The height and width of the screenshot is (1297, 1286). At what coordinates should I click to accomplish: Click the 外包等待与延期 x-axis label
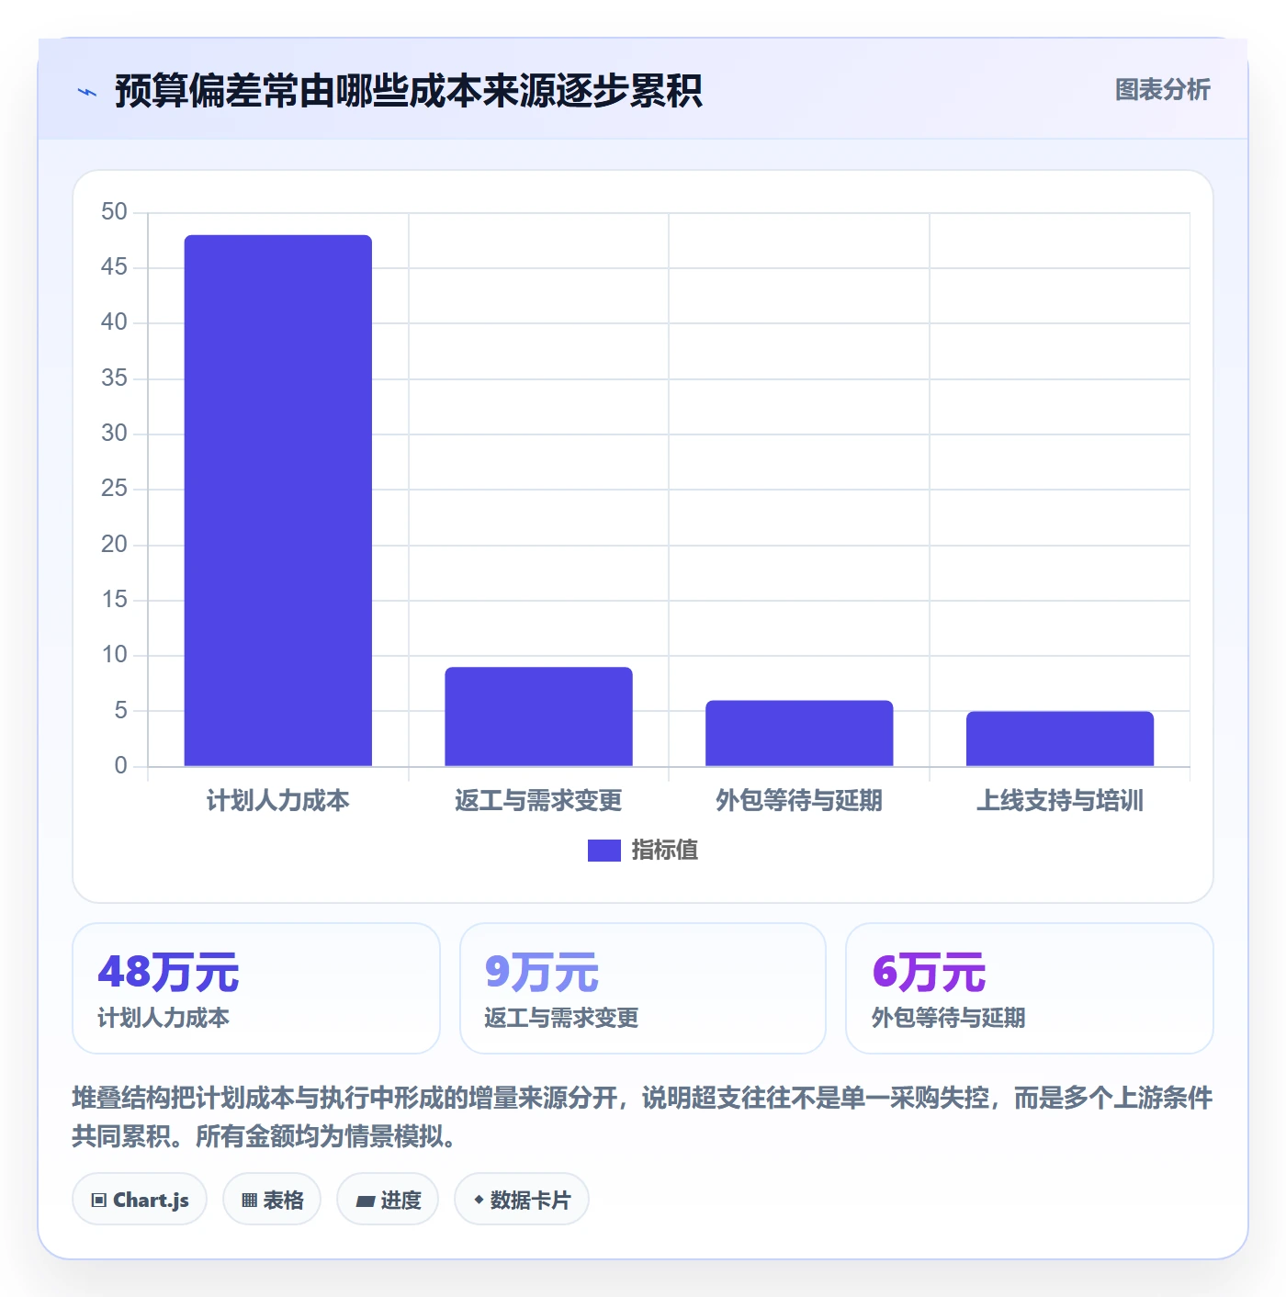pos(799,801)
